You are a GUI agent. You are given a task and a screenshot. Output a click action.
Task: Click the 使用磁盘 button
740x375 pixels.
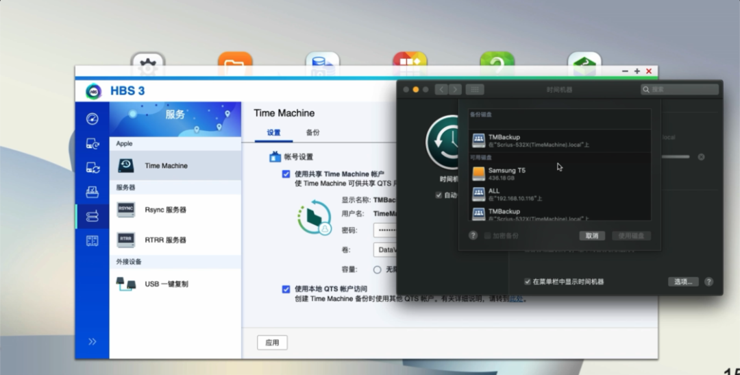(631, 236)
